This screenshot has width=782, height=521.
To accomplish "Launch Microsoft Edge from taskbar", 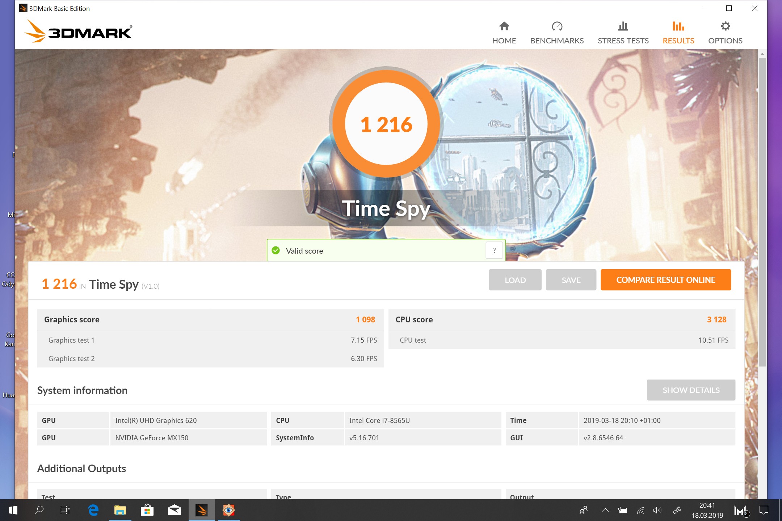I will pos(93,510).
